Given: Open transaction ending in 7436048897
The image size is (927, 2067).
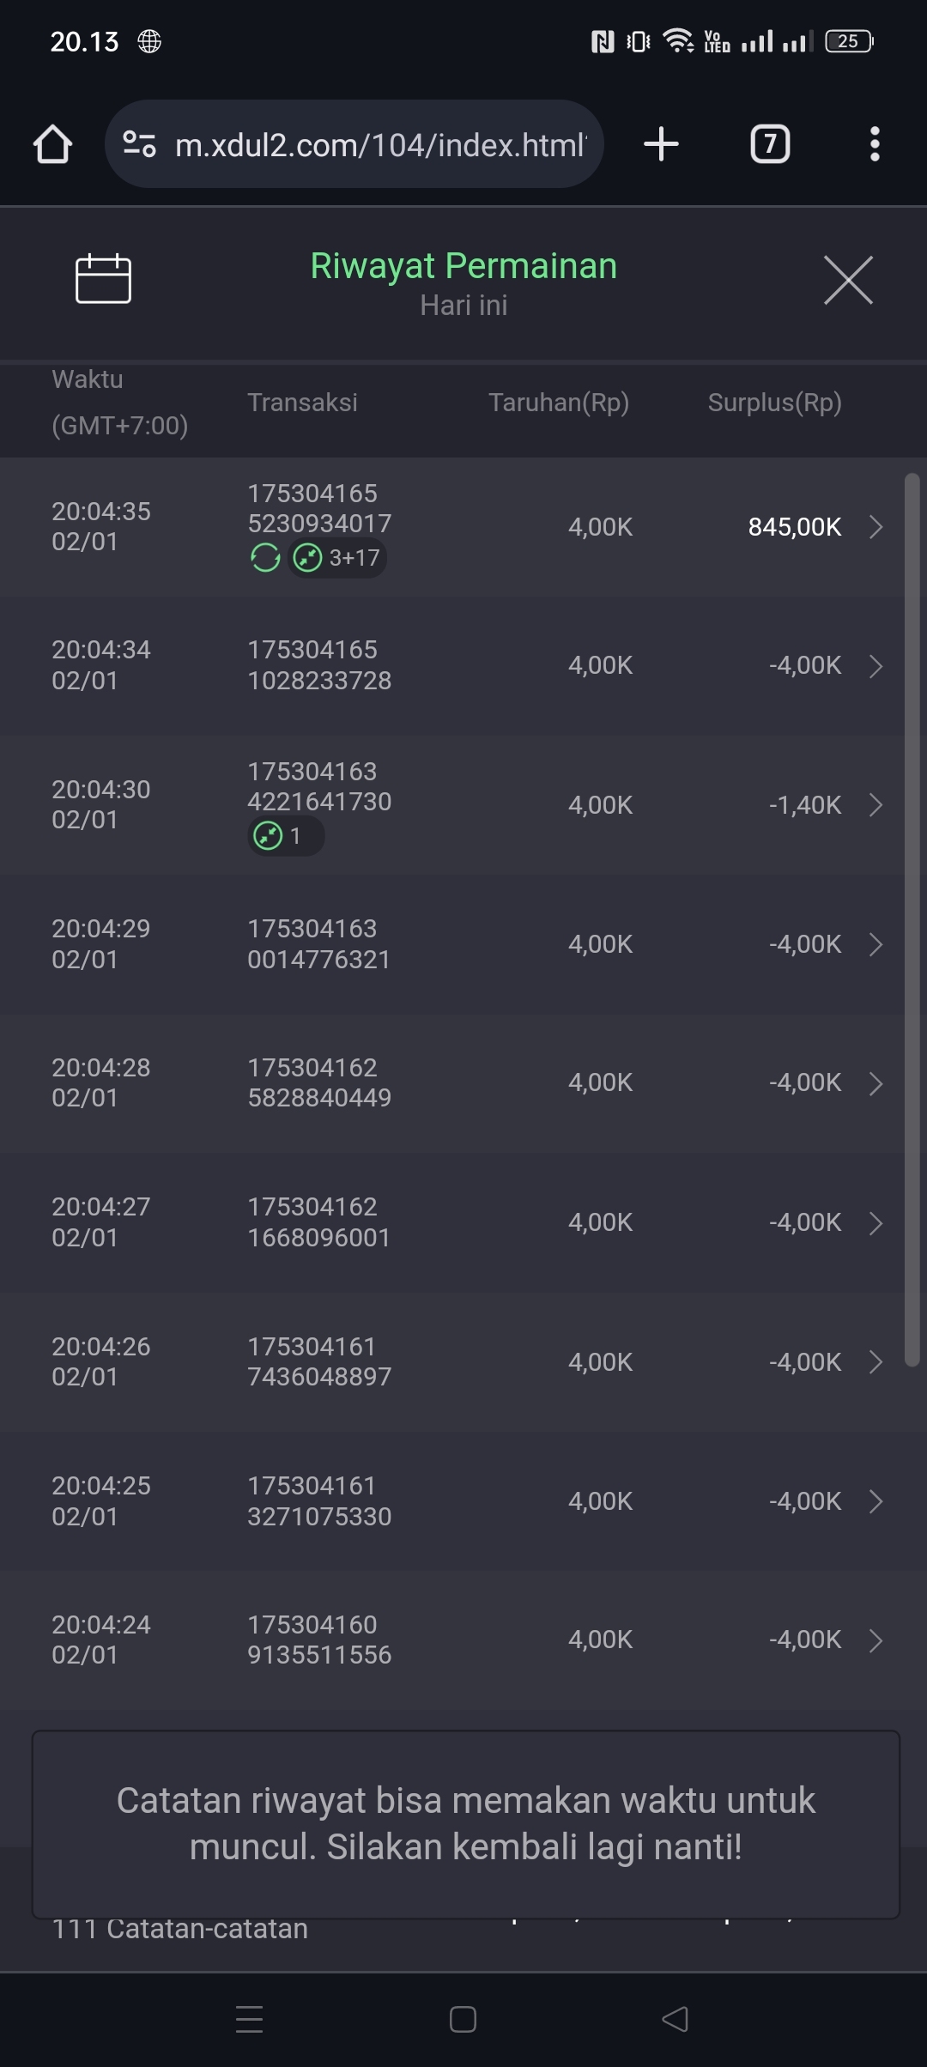Looking at the screenshot, I should pos(318,1361).
